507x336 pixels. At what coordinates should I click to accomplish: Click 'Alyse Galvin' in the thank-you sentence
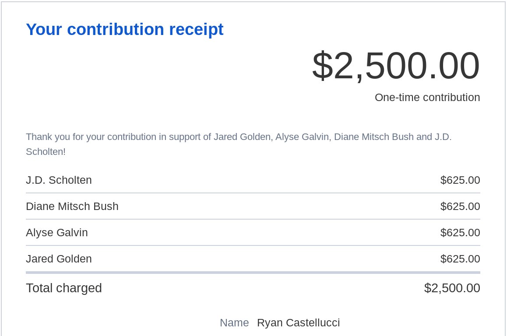[x=302, y=137]
